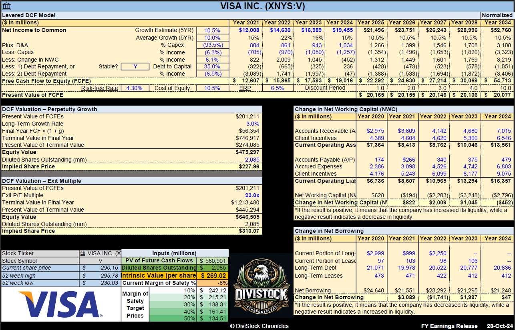Screen dimensions: 515x330
Task: Click the 'Normalized' column header
Action: click(x=497, y=15)
